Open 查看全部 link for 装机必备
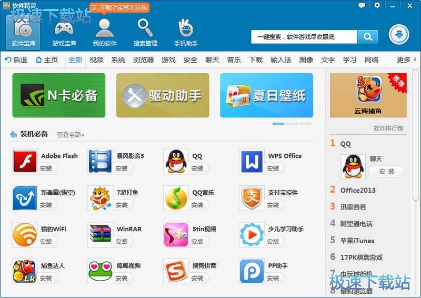 coord(71,135)
